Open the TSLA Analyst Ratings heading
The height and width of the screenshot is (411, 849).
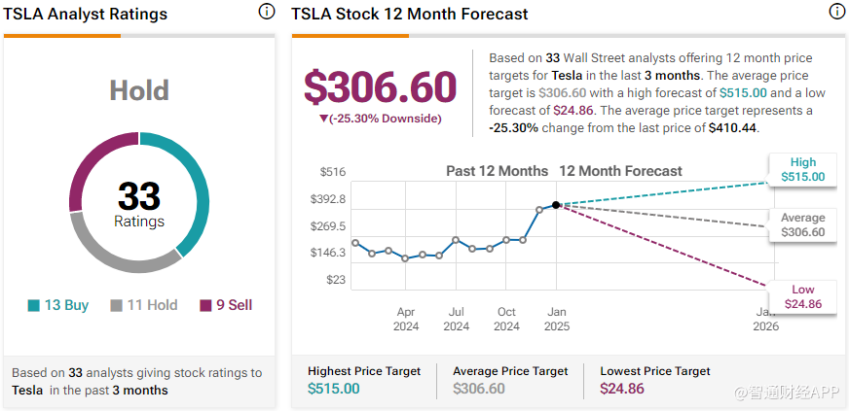click(x=86, y=15)
